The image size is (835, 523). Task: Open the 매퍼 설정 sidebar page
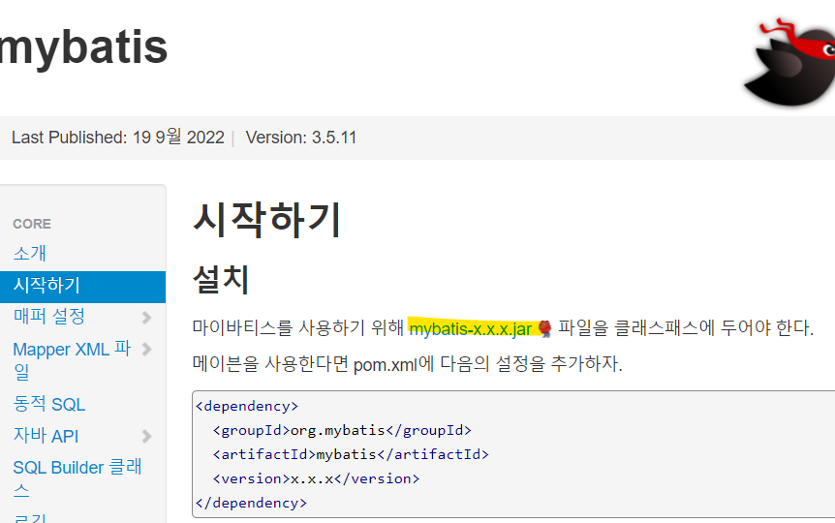49,317
